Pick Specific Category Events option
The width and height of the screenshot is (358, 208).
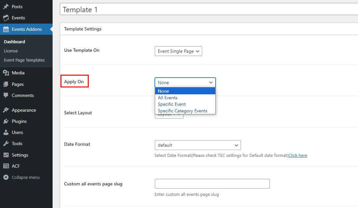[182, 111]
